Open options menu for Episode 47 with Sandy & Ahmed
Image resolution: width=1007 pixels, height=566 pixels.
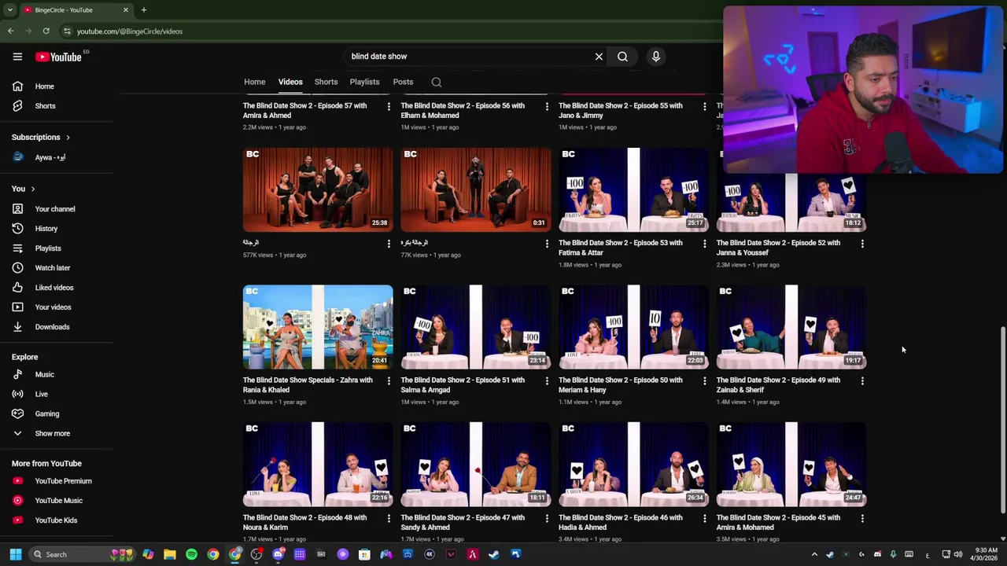tap(547, 518)
